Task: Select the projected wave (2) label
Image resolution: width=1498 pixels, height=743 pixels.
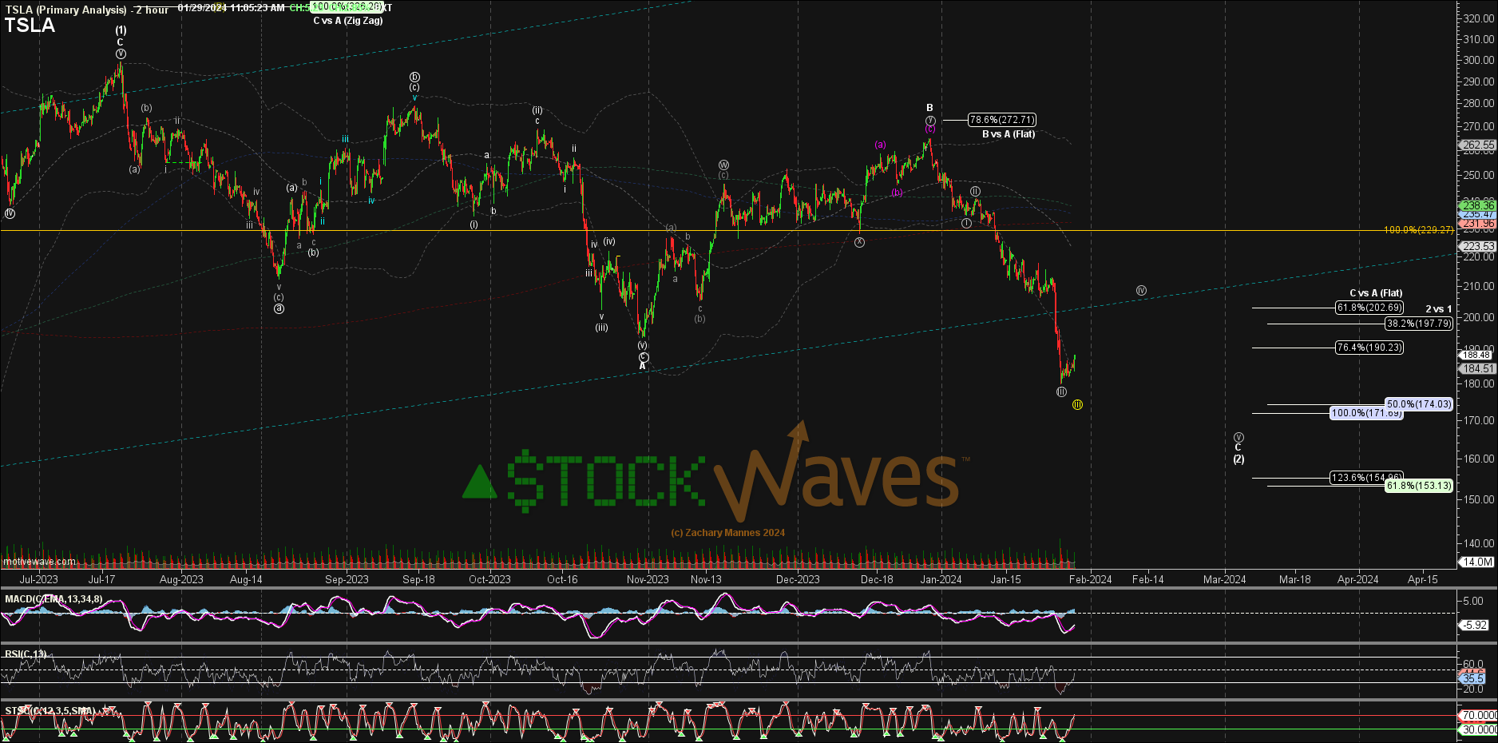Action: click(x=1238, y=459)
